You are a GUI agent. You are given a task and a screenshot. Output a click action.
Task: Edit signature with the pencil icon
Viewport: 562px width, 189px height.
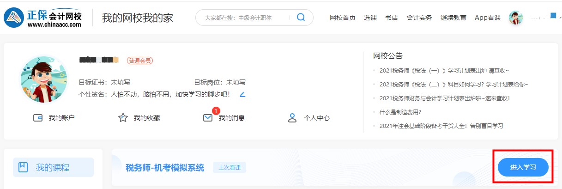point(242,94)
